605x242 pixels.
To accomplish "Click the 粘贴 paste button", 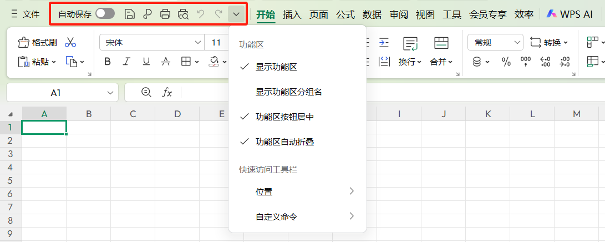I will 37,62.
